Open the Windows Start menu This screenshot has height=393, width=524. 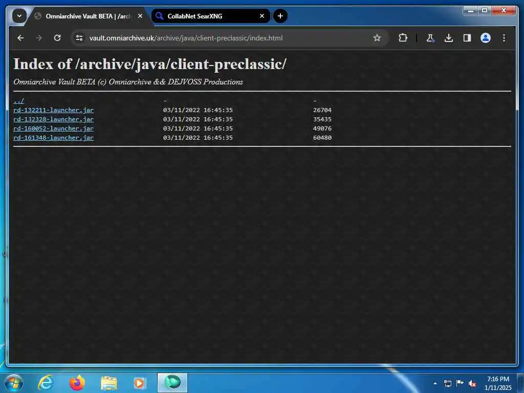[14, 383]
